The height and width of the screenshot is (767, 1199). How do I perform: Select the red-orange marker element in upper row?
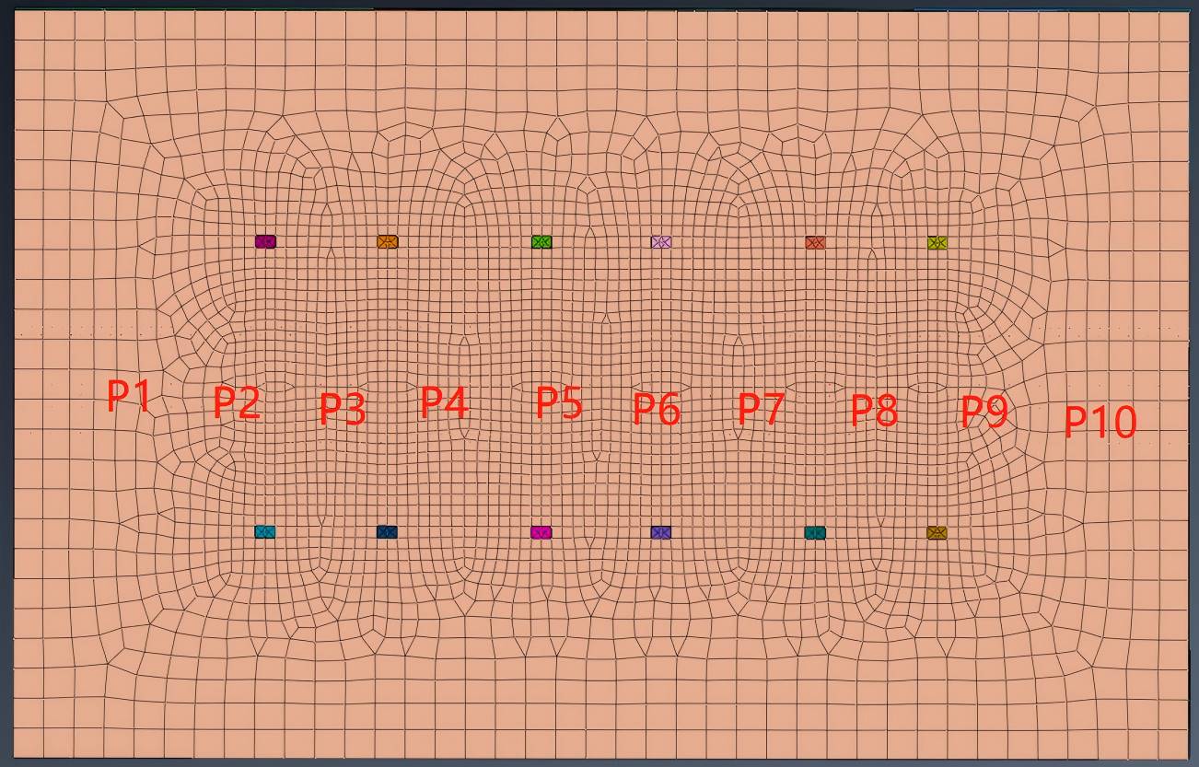815,243
